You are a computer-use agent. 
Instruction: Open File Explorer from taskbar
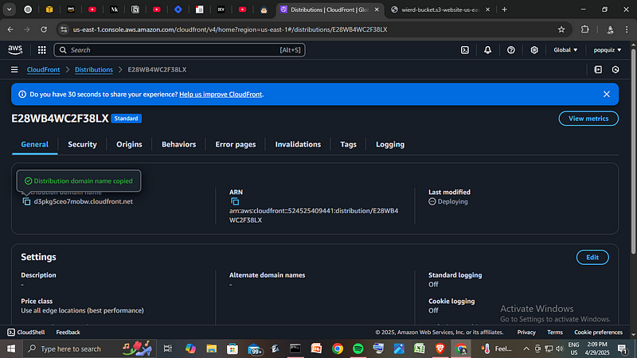[211, 348]
